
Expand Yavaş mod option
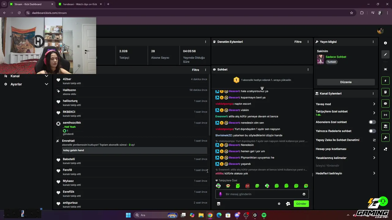(x=345, y=104)
